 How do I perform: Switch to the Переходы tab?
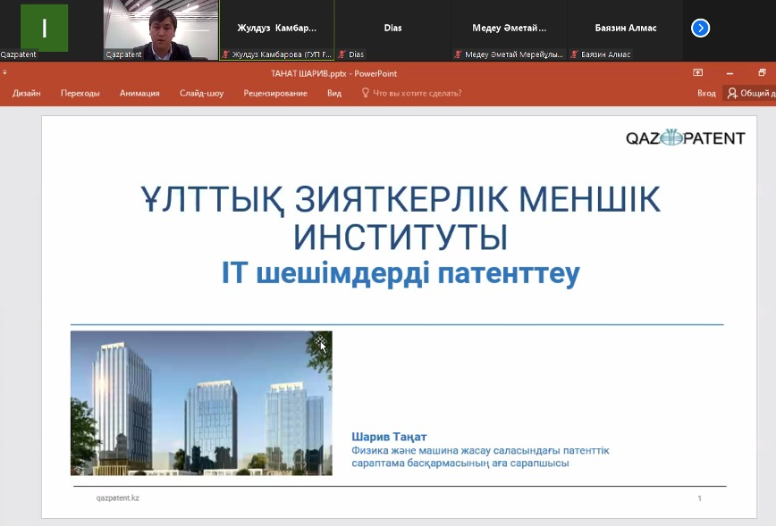(80, 93)
